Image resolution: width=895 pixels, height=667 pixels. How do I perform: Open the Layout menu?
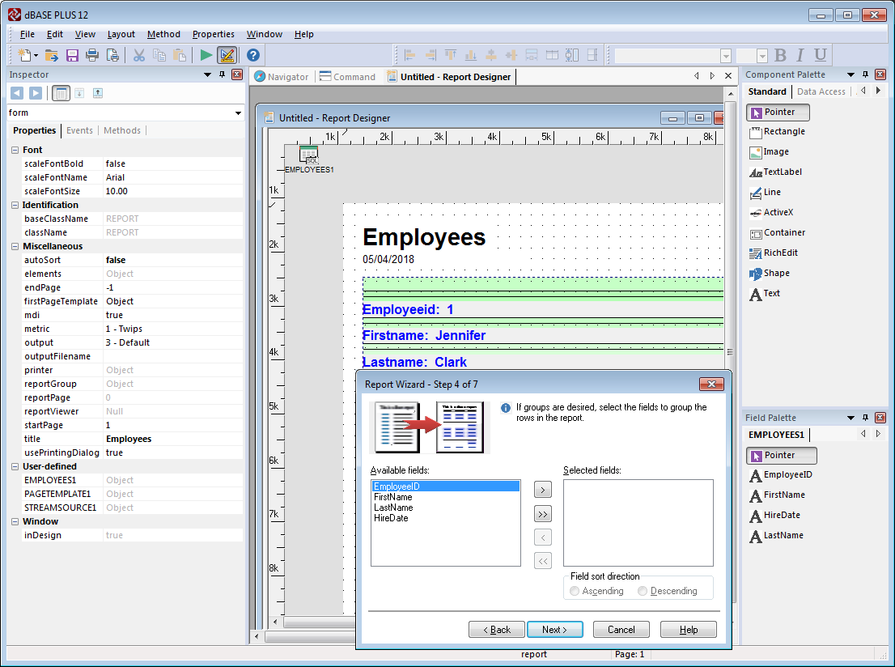click(x=121, y=34)
